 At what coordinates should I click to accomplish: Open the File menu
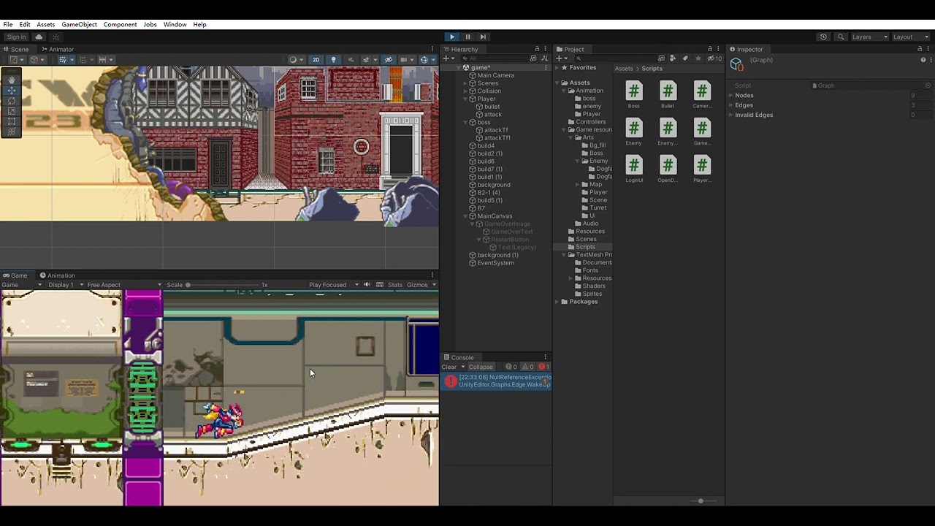tap(7, 24)
